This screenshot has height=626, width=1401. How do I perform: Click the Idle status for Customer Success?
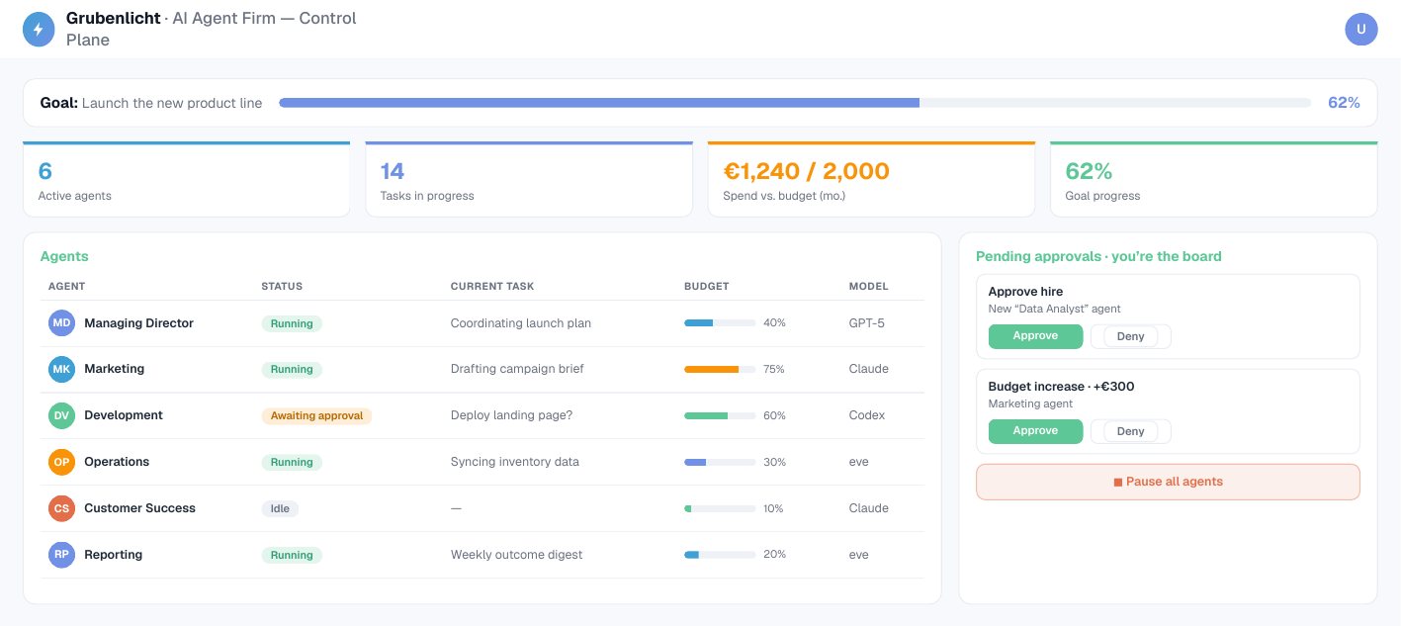280,508
